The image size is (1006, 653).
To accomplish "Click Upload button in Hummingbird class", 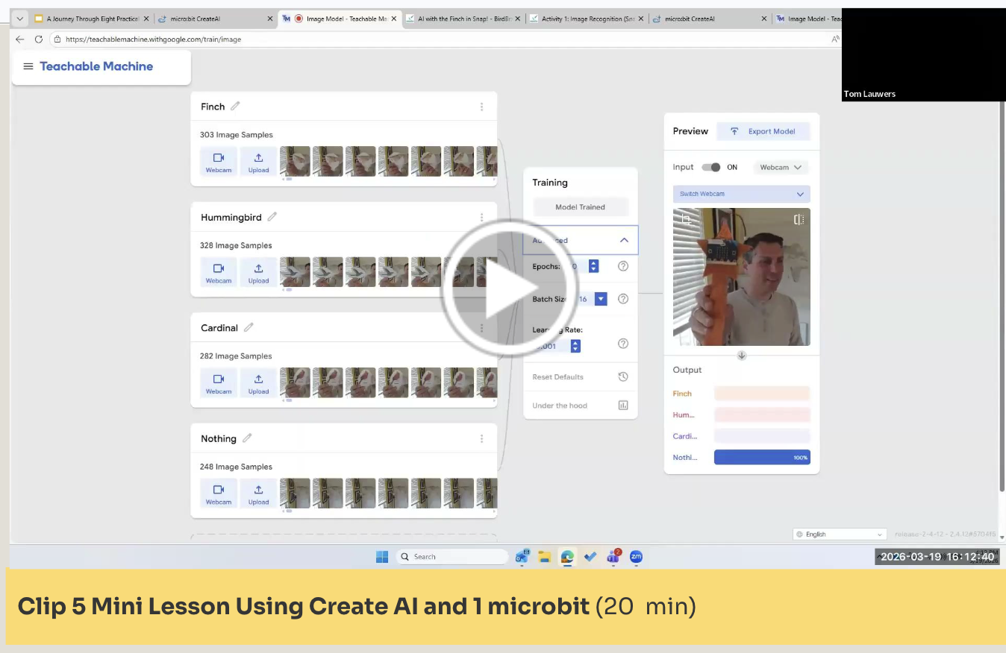I will click(258, 272).
